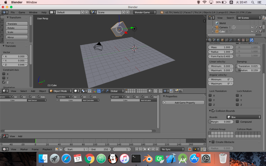Click the timeline lock time range icon

(61, 149)
